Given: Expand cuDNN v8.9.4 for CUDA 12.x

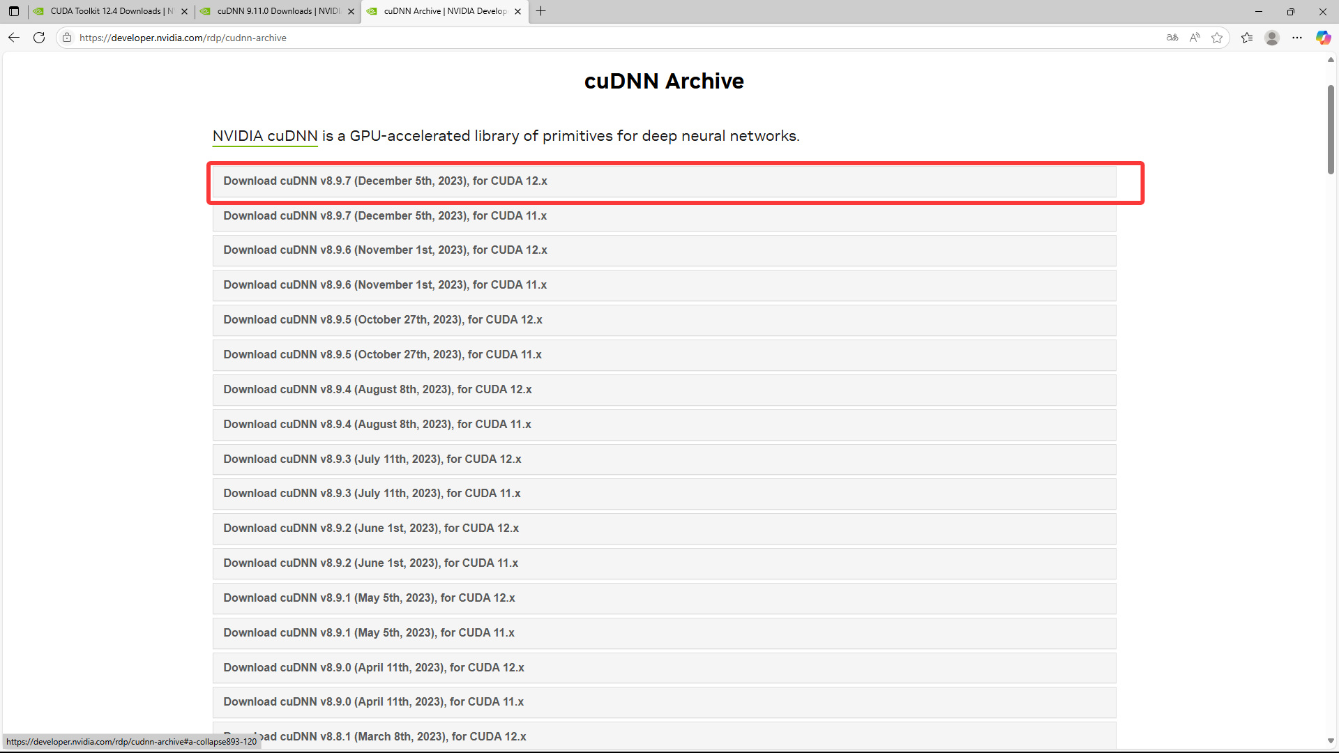Looking at the screenshot, I should [664, 390].
